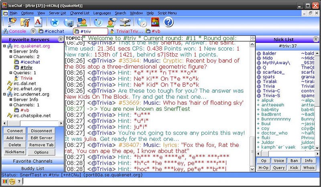321x187 pixels.
Task: Collapse the irc.quakenet.org server node
Action: coord(4,46)
